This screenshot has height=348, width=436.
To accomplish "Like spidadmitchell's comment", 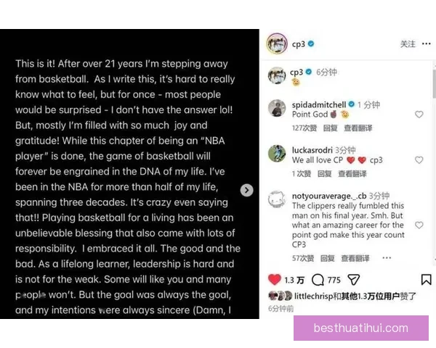I will click(x=419, y=115).
